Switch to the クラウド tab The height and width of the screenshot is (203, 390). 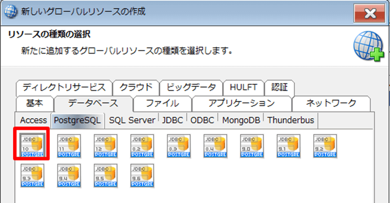pos(136,88)
